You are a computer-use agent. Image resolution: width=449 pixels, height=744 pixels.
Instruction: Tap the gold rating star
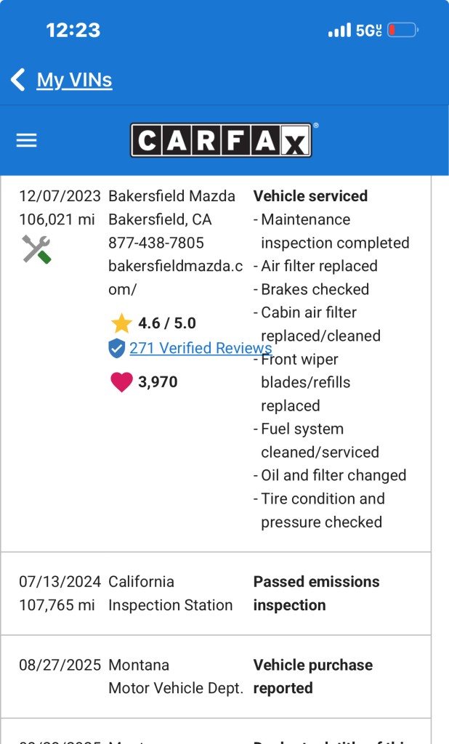coord(121,323)
